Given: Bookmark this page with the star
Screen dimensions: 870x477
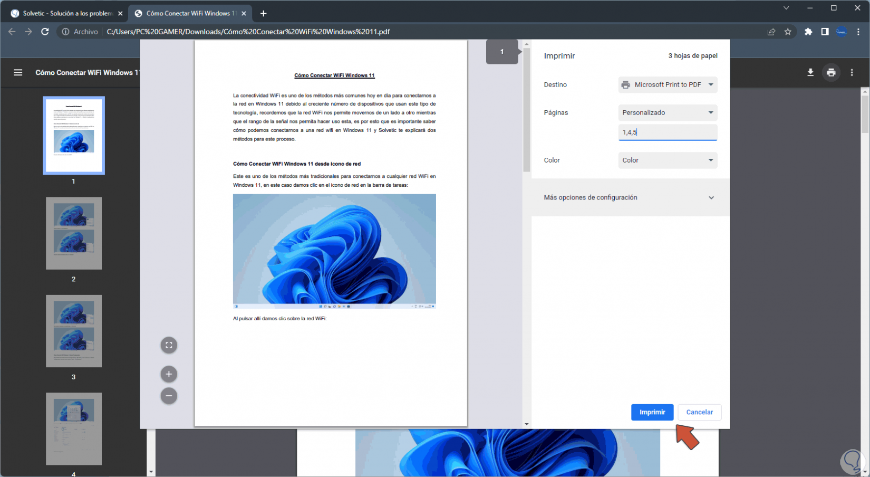Looking at the screenshot, I should click(x=788, y=32).
